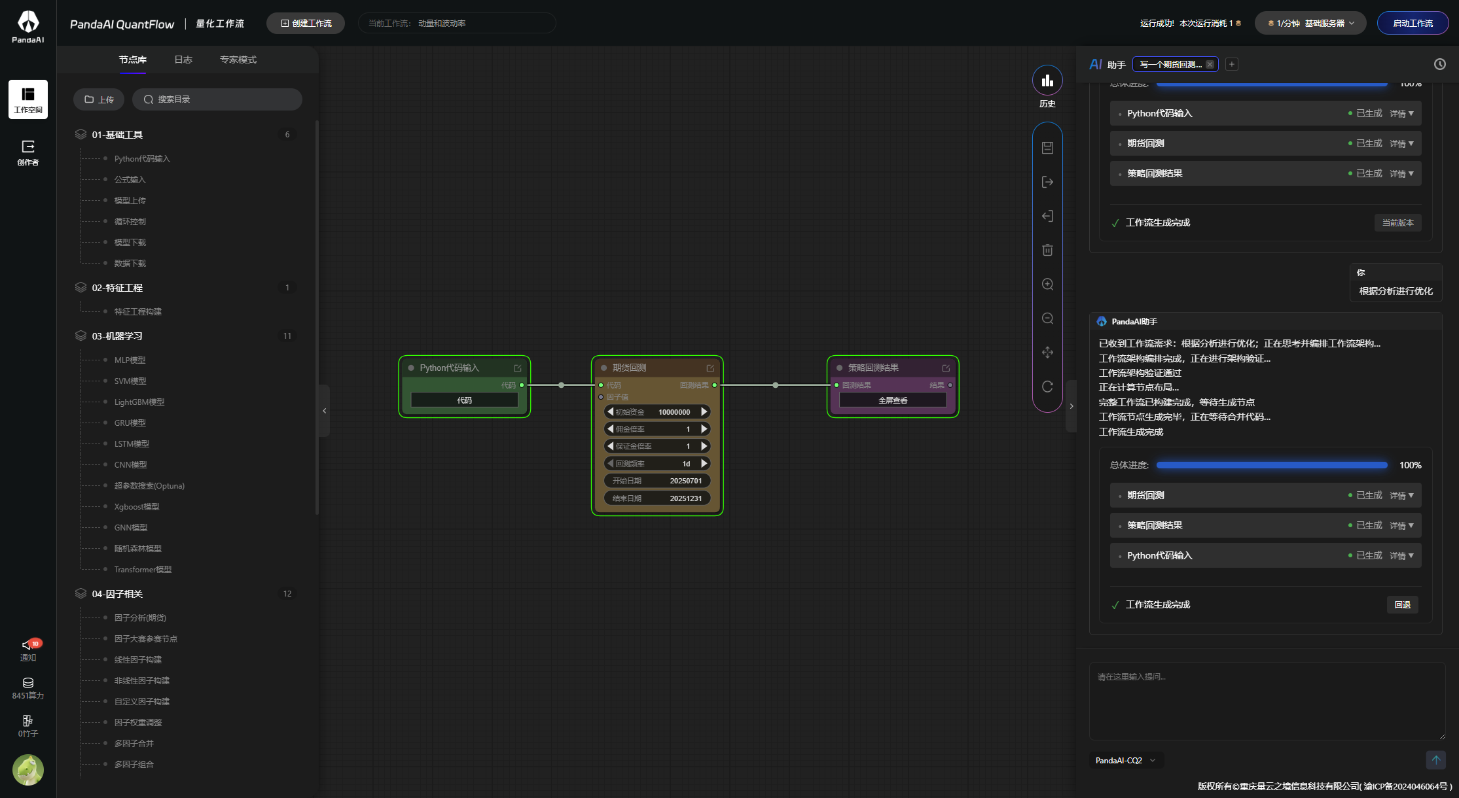Image resolution: width=1459 pixels, height=798 pixels.
Task: Open the user avatar profile
Action: pyautogui.click(x=28, y=770)
